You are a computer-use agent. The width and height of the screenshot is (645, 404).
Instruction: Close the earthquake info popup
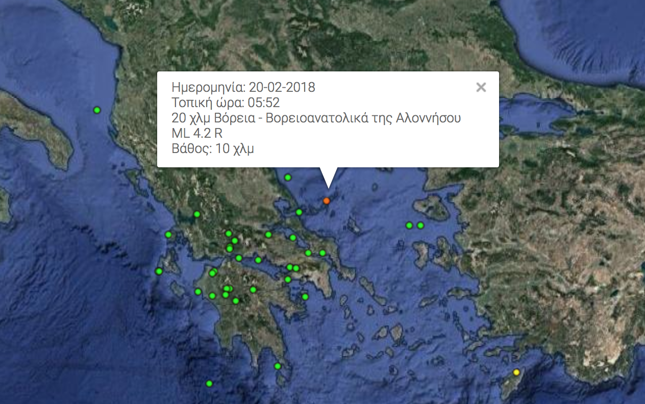coord(481,87)
